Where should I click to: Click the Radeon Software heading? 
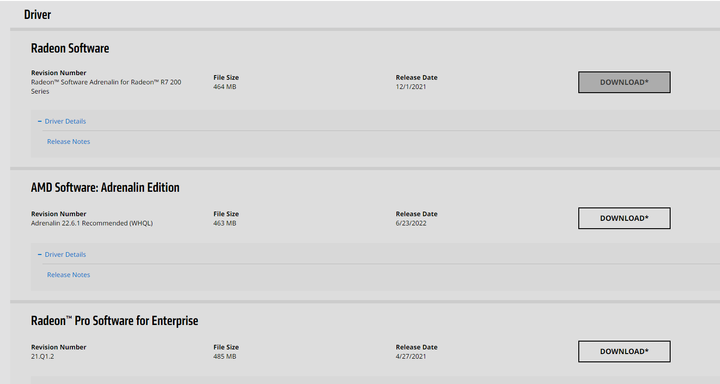point(70,48)
